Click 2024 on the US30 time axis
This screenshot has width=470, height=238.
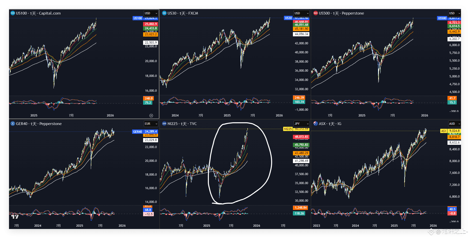click(x=175, y=115)
